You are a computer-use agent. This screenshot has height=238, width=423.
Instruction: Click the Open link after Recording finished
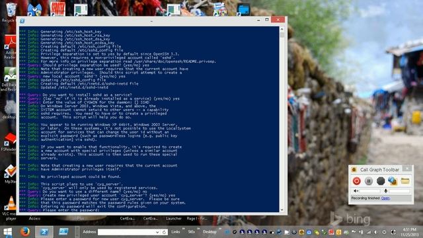coord(385,198)
